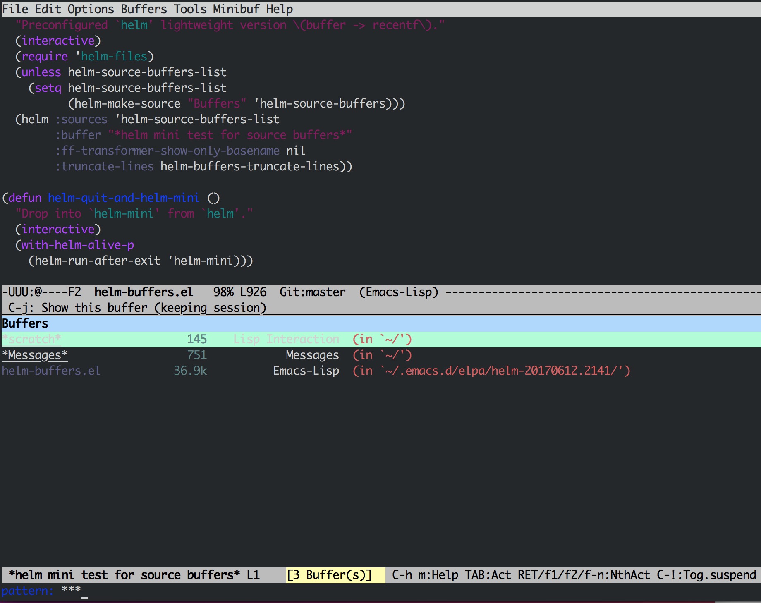Click the L926 line number indicator

coord(253,292)
